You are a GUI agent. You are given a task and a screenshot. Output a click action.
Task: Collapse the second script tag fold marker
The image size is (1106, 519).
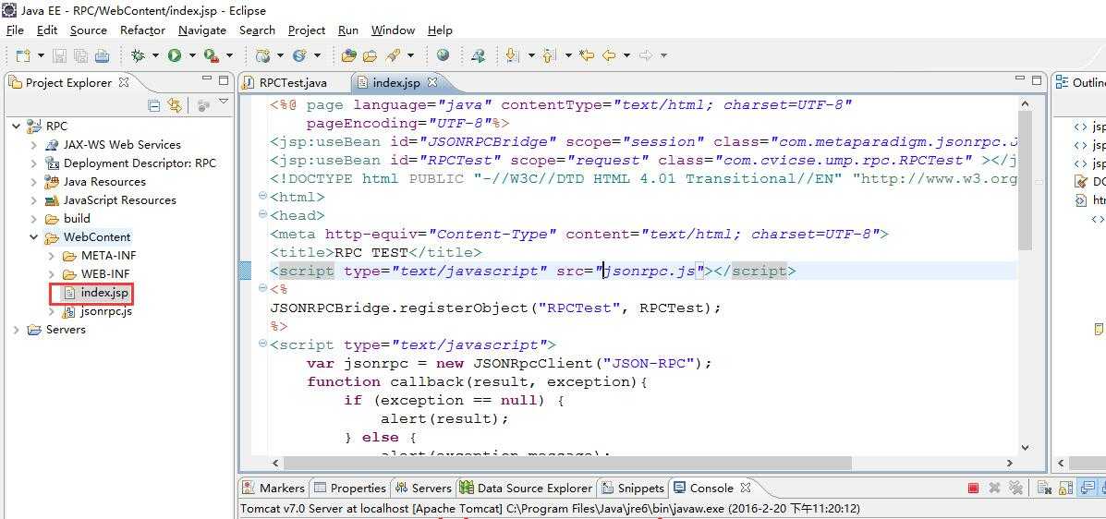pos(263,344)
